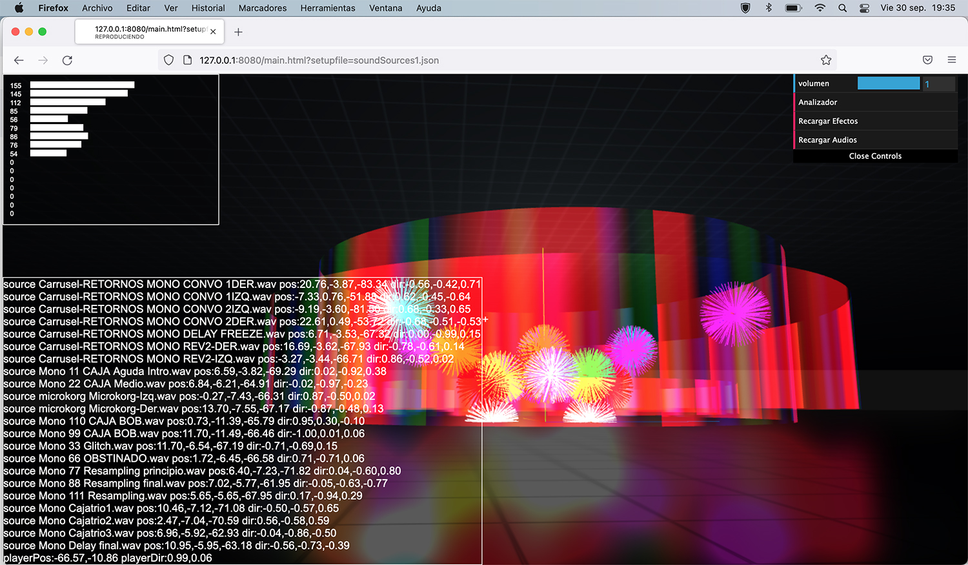Click the blue volumen slider bar
The width and height of the screenshot is (968, 565).
(x=888, y=83)
